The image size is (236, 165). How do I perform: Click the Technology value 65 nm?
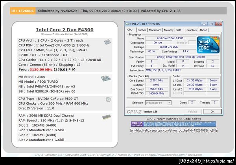click(x=152, y=51)
